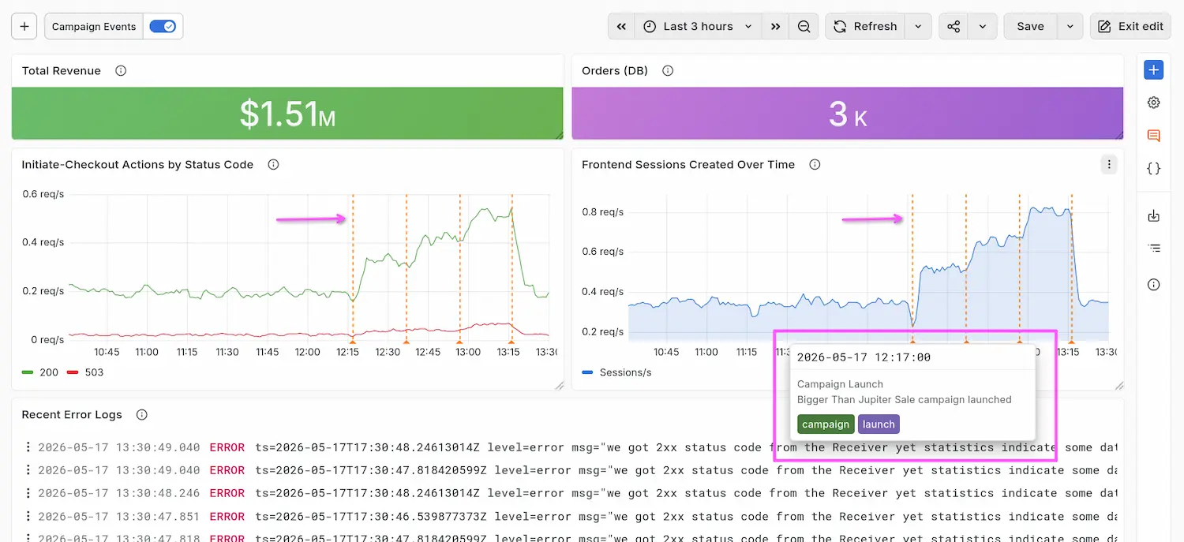Open dashboard settings gear in sidebar

coord(1154,103)
